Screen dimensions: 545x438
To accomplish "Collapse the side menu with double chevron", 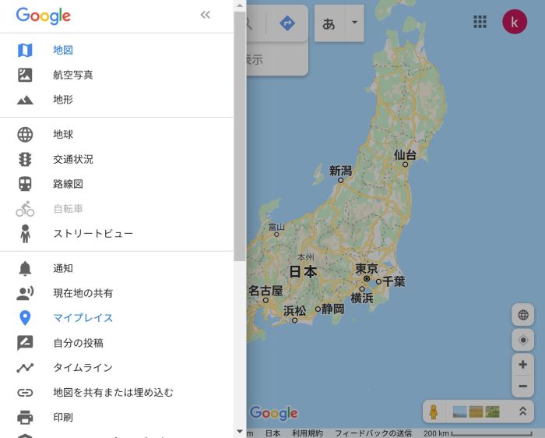I will (x=206, y=15).
